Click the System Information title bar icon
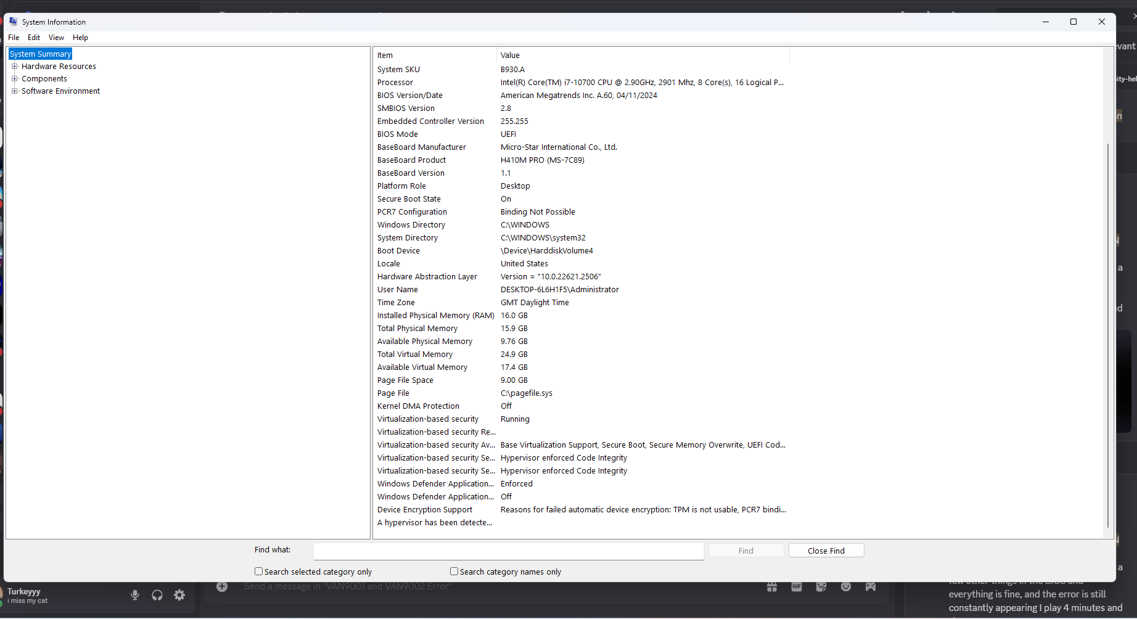 coord(14,22)
